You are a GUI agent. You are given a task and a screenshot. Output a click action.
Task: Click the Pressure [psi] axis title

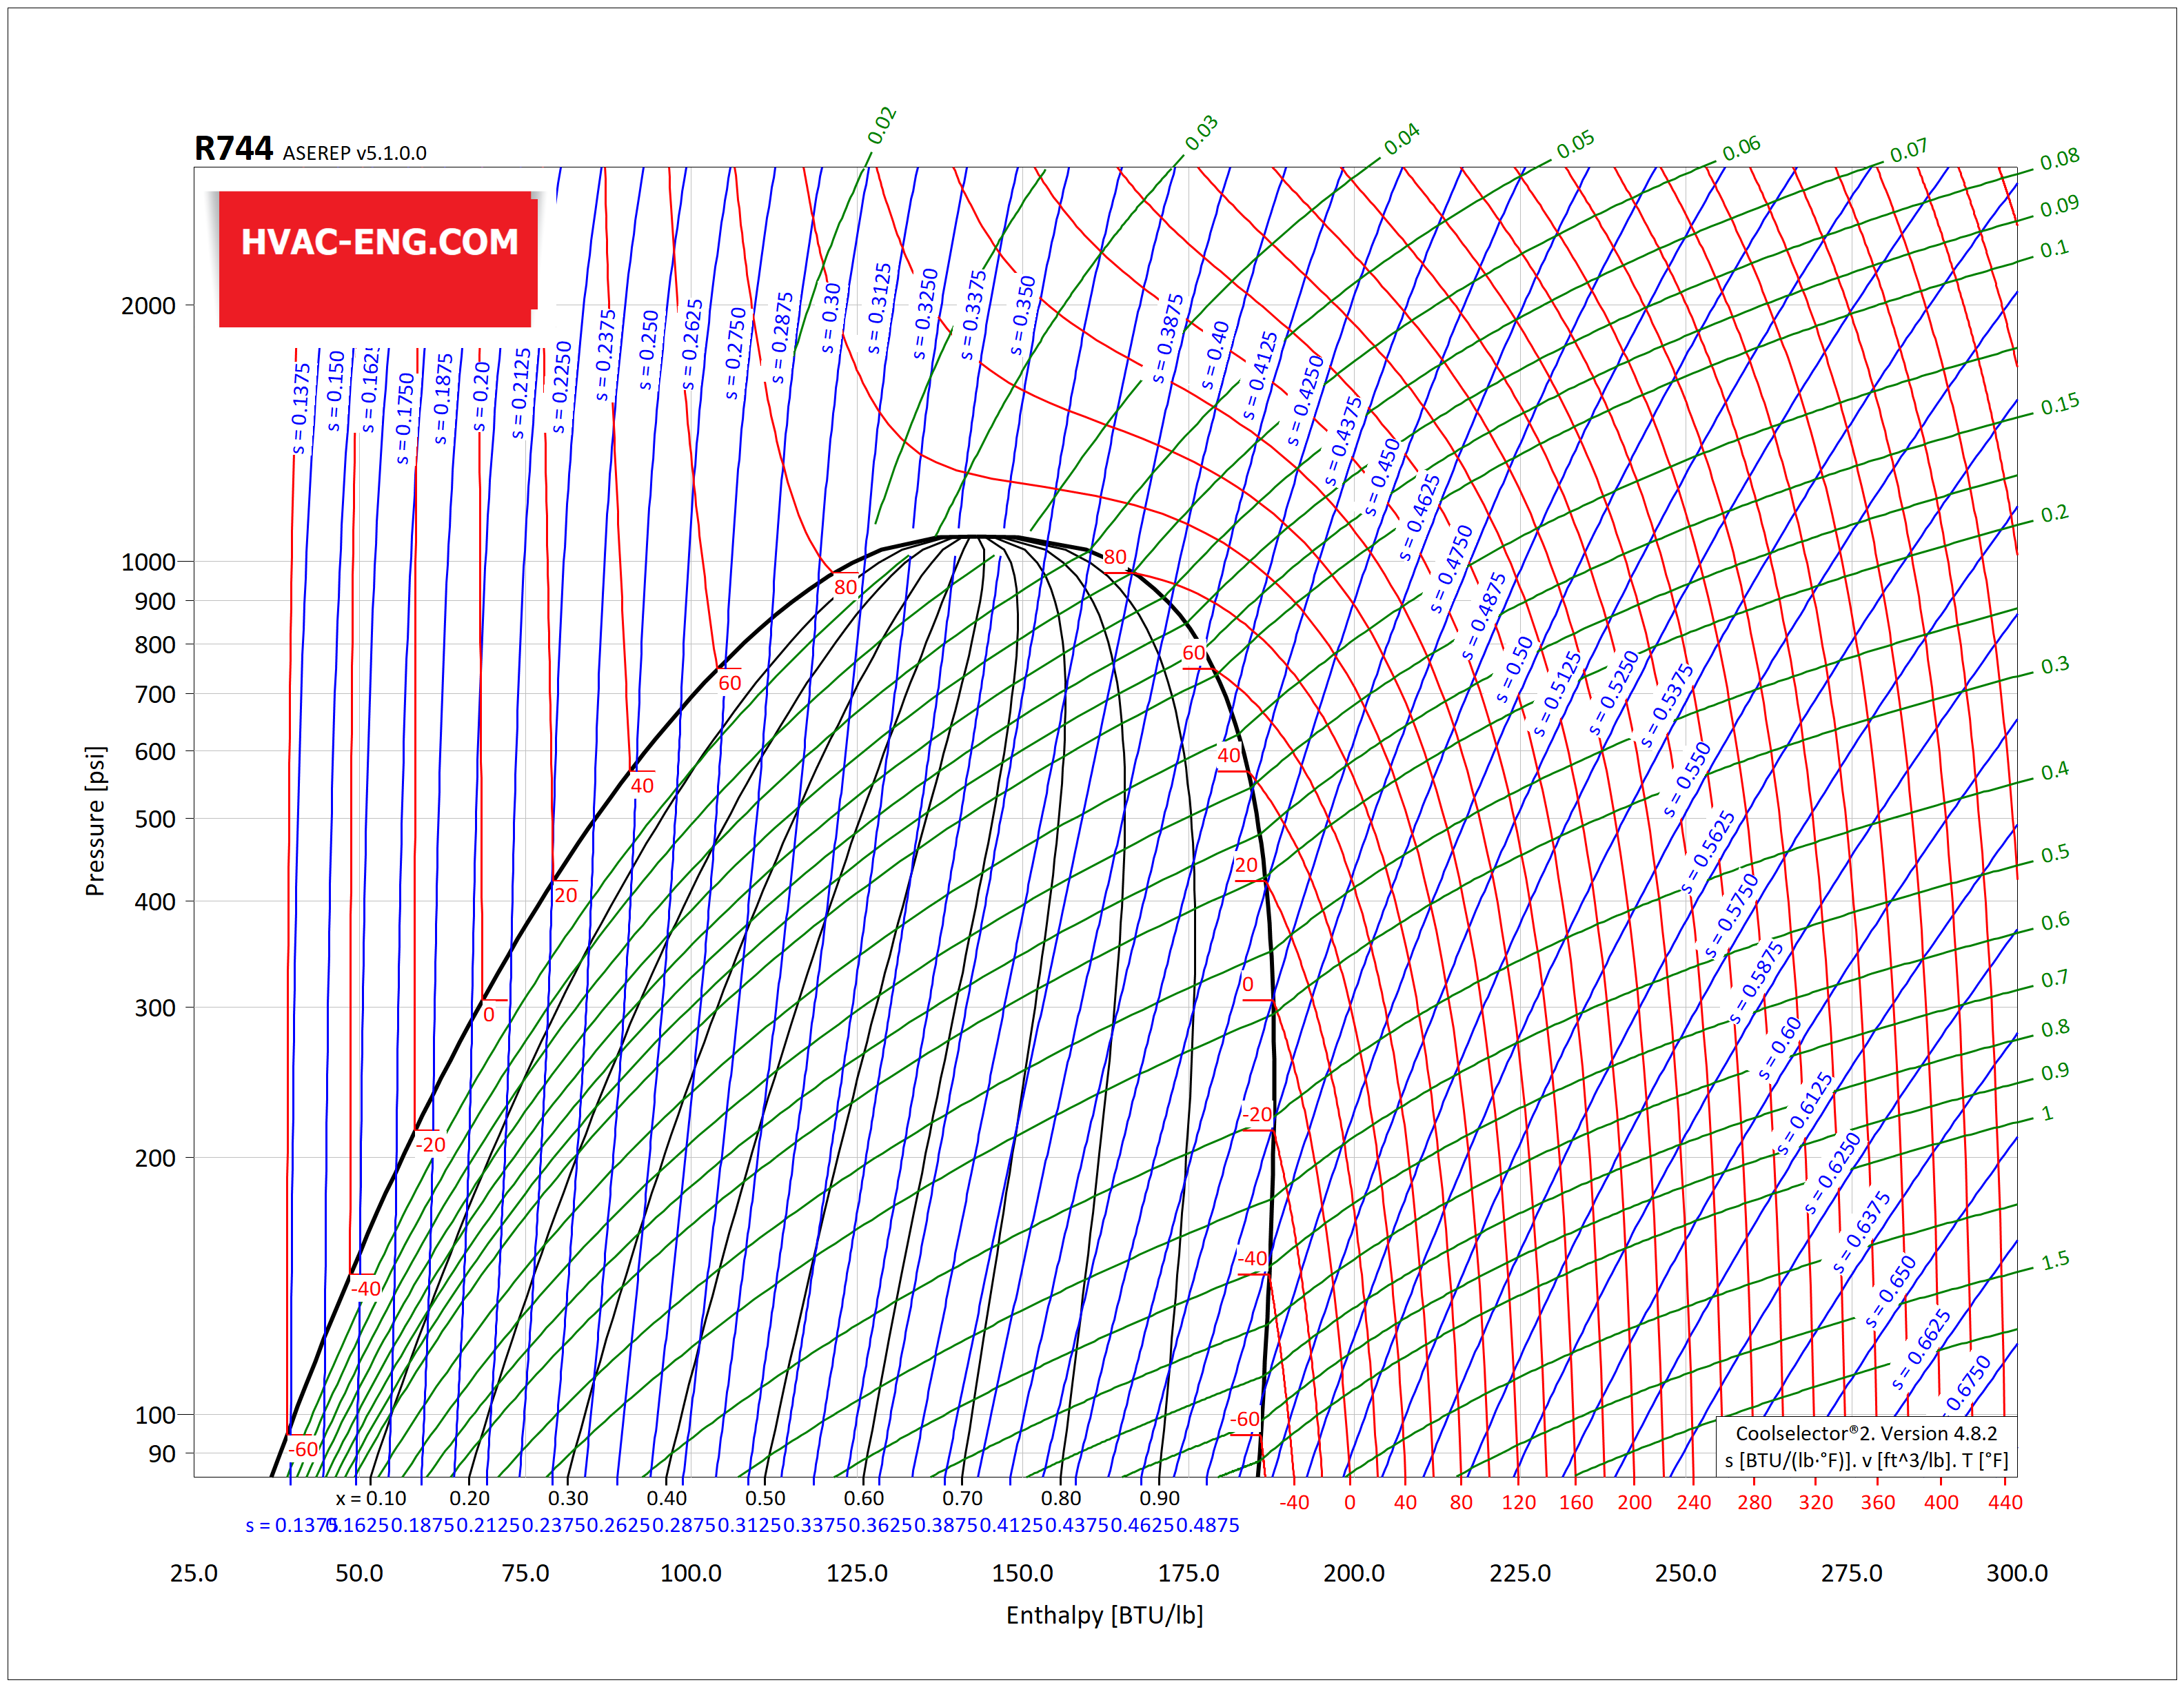[95, 821]
